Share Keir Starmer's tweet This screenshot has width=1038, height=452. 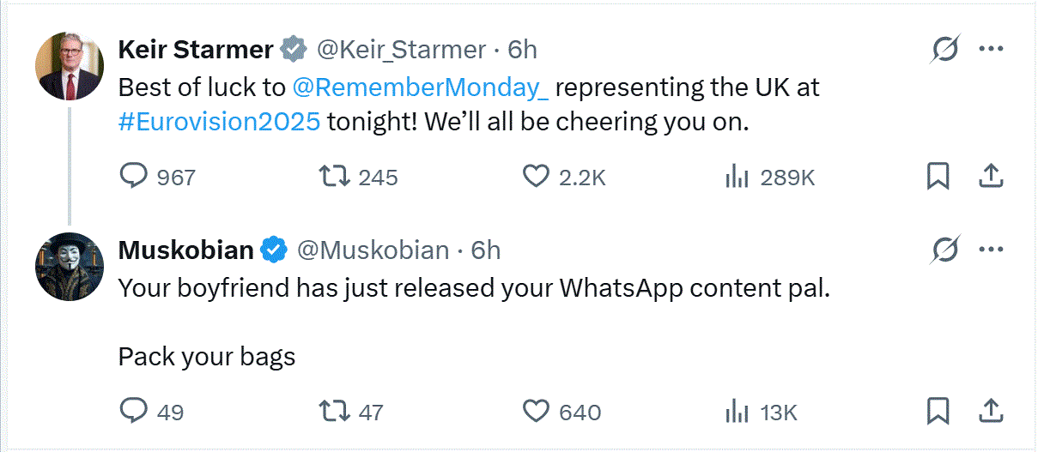[x=991, y=177]
